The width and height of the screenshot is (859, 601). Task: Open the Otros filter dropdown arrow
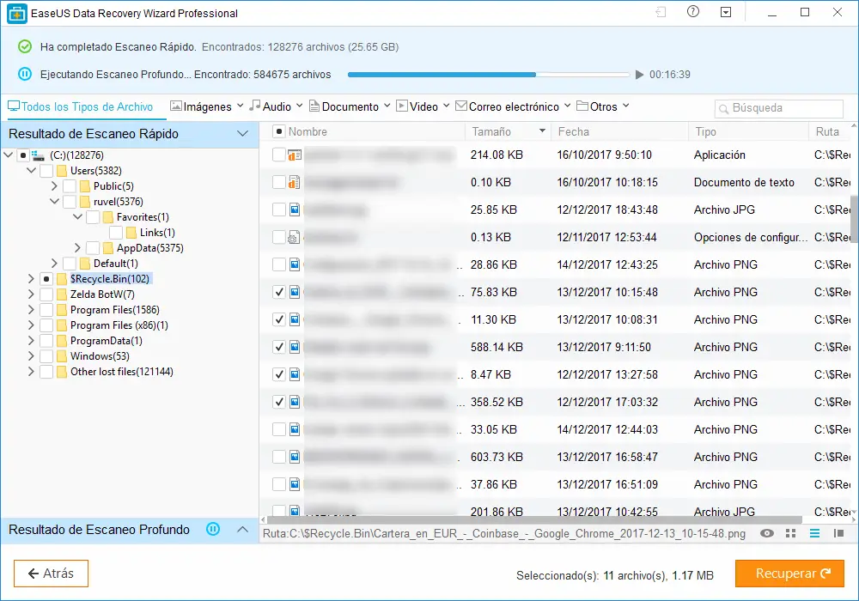tap(625, 106)
